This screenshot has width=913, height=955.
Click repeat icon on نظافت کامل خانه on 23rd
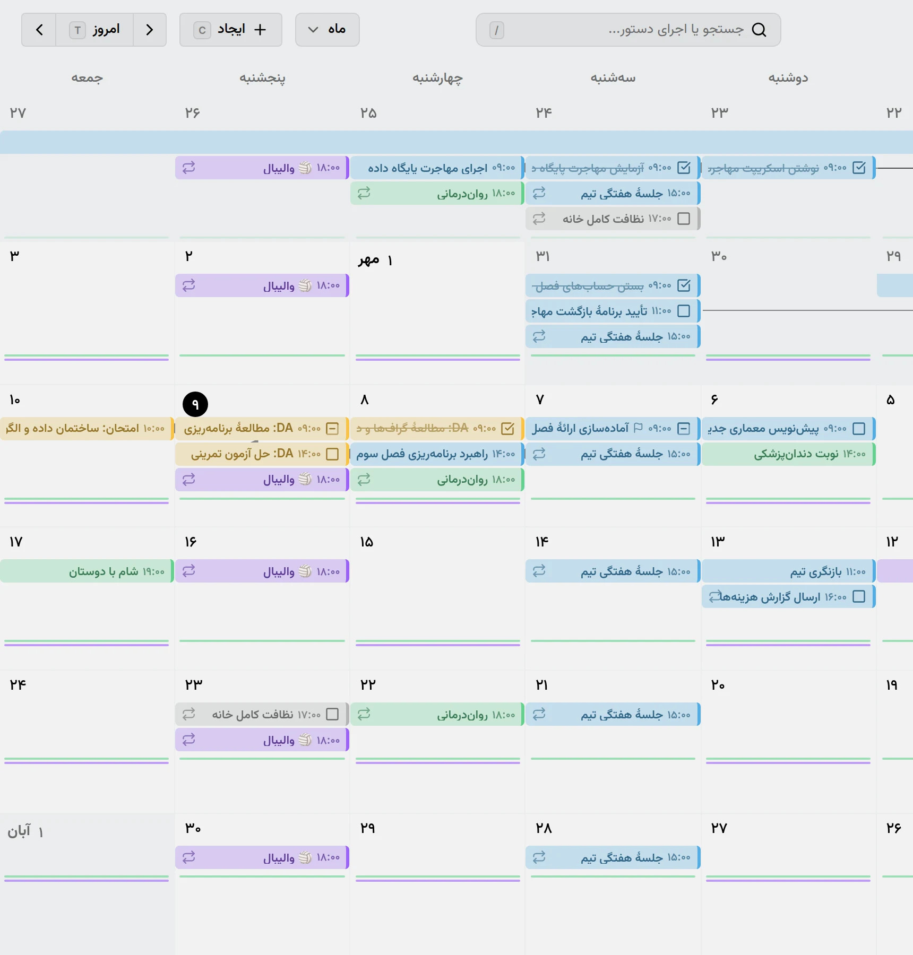[189, 714]
